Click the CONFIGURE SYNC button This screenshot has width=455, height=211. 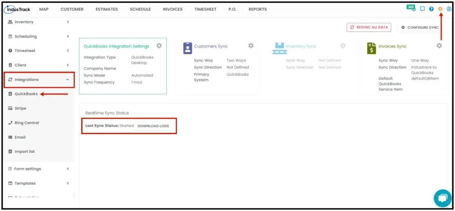coord(419,27)
